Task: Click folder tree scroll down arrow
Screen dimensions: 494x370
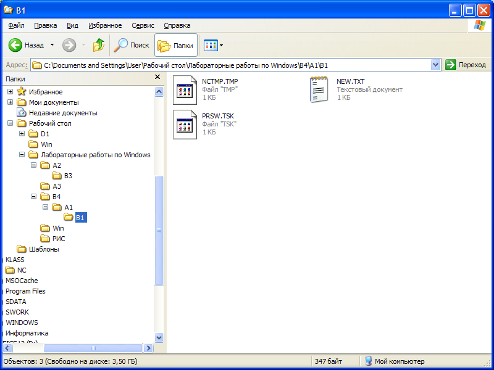Action: click(159, 337)
